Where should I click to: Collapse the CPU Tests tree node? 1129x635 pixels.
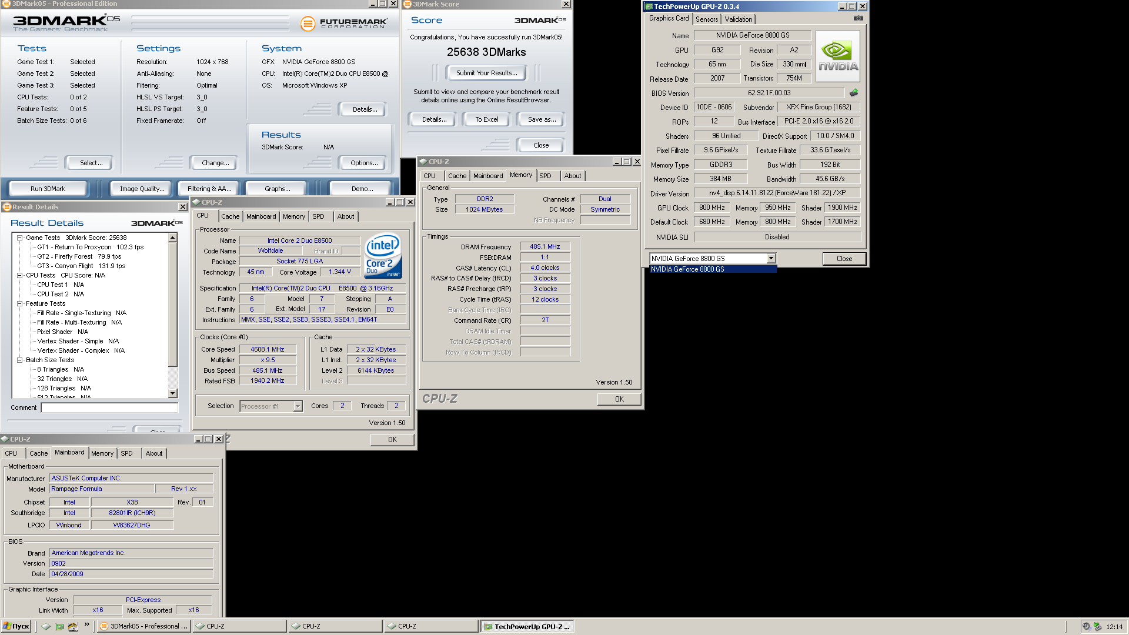click(x=19, y=276)
